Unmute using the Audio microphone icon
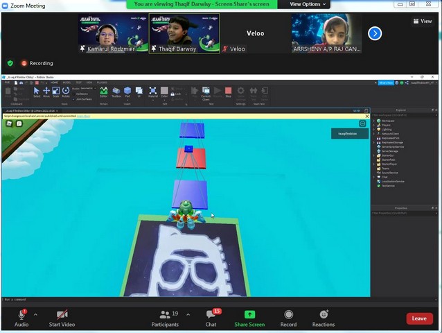Viewport: 442px width, 333px height. pos(21,315)
